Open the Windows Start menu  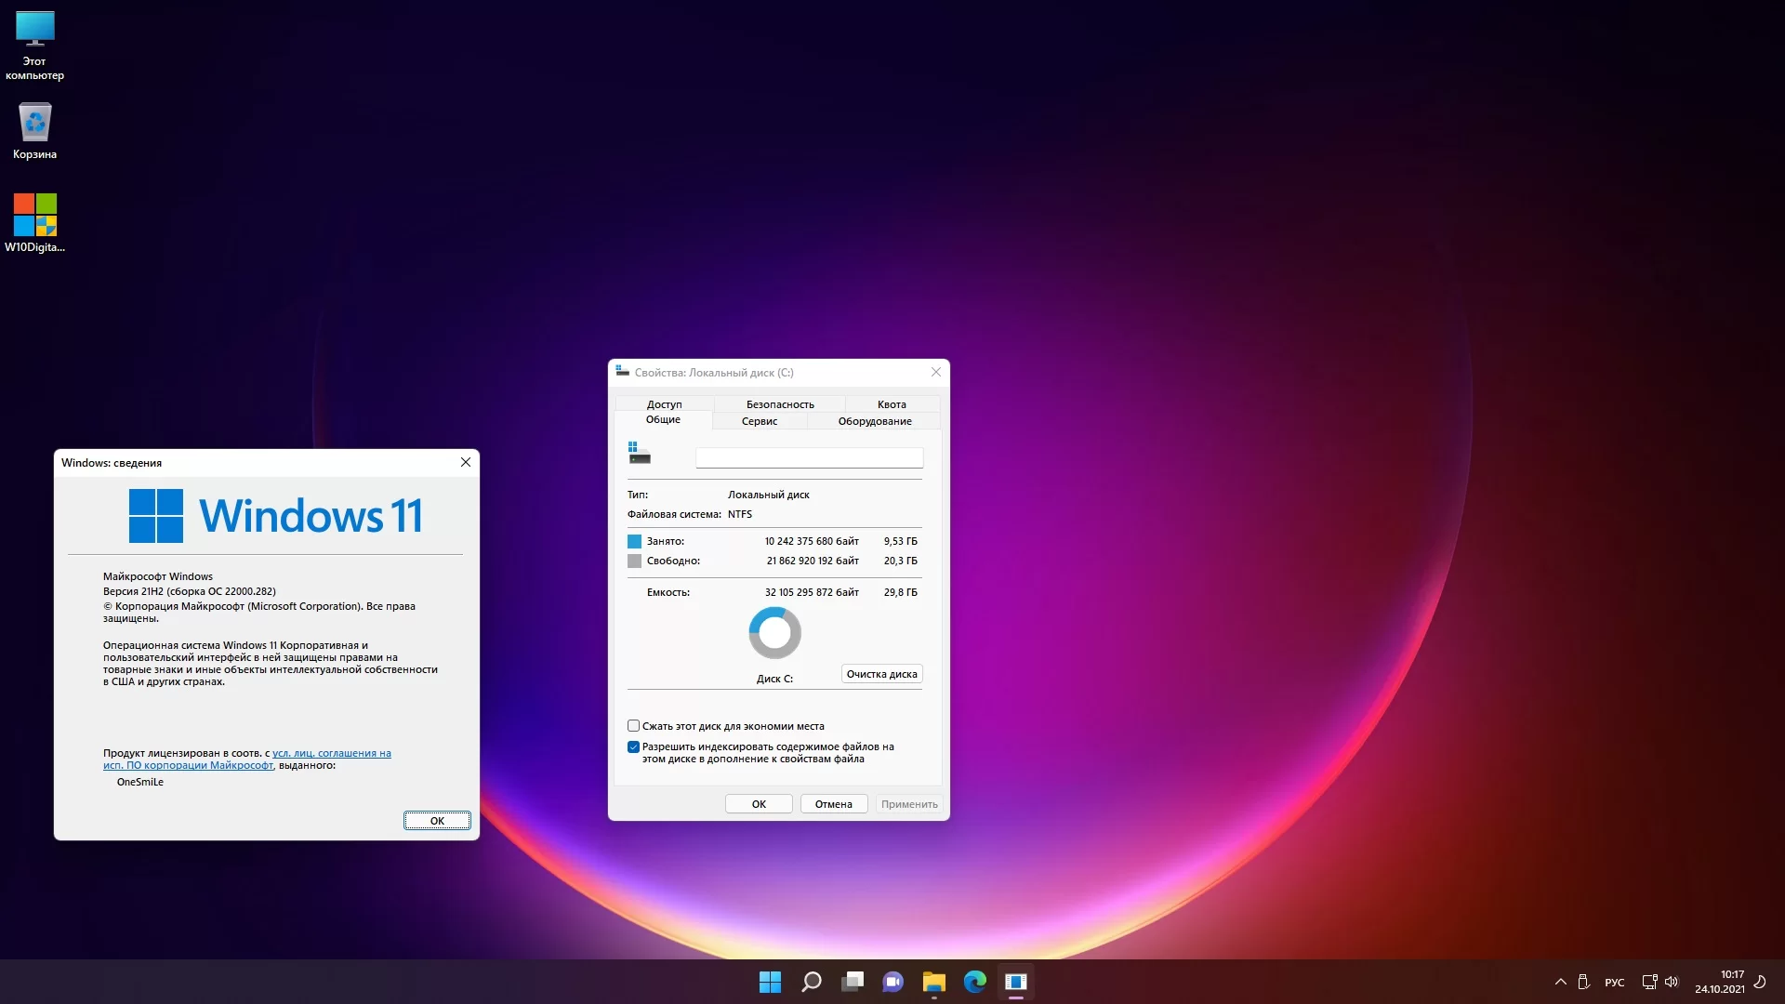770,982
